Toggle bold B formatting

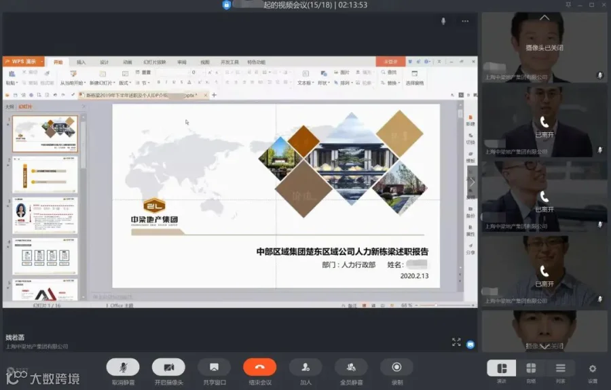159,83
